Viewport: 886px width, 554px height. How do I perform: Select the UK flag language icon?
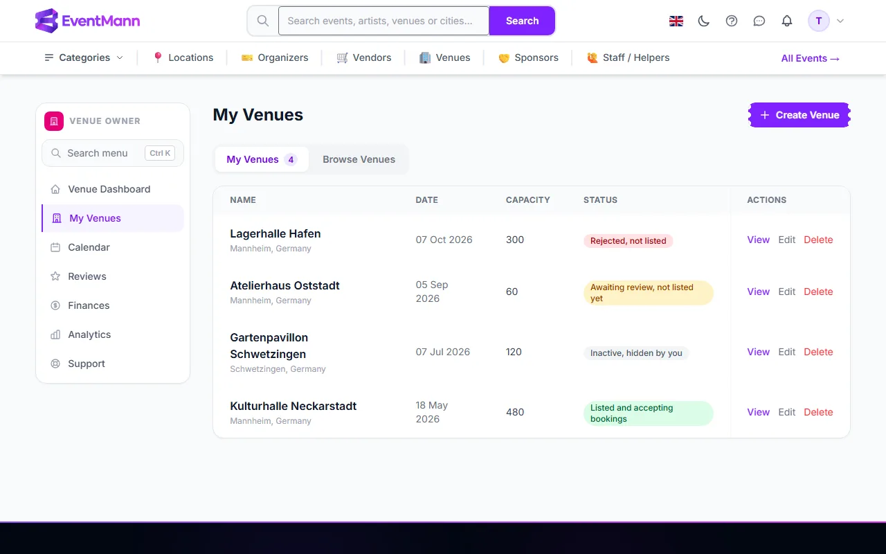676,21
